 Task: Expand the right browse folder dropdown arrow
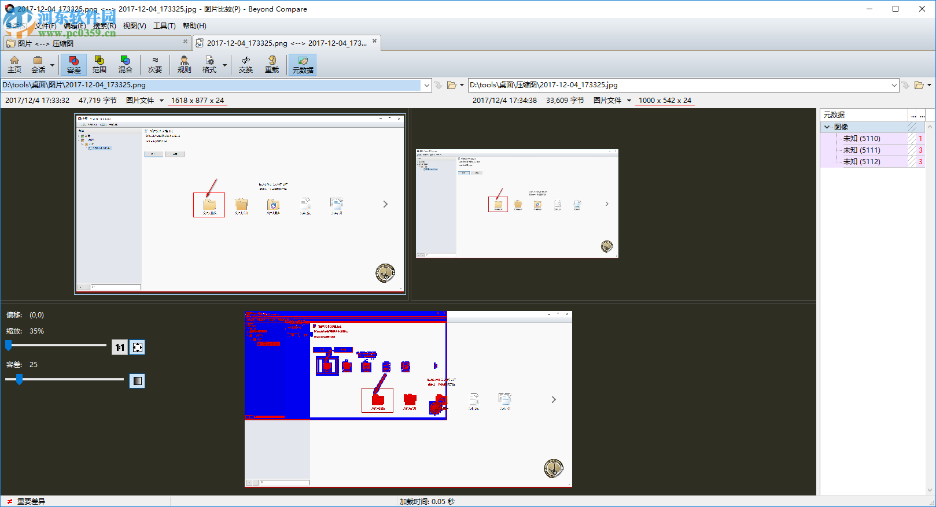coord(929,85)
